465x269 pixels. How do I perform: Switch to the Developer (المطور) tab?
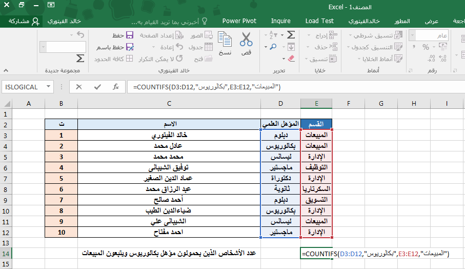click(x=402, y=21)
